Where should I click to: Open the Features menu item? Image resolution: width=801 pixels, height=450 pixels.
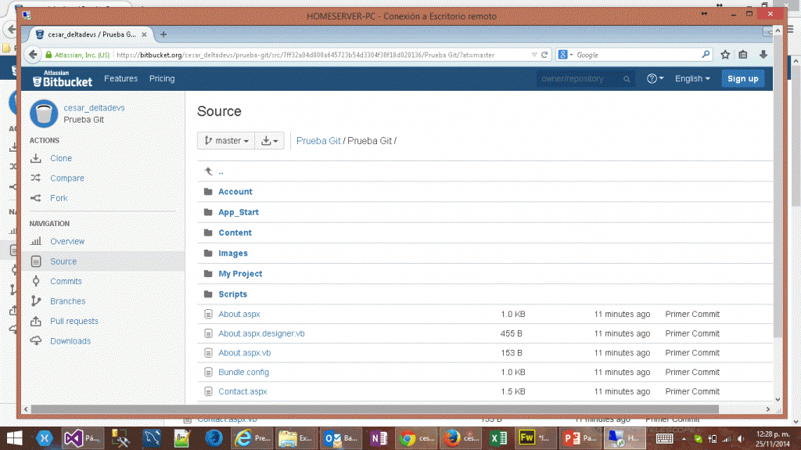click(120, 79)
